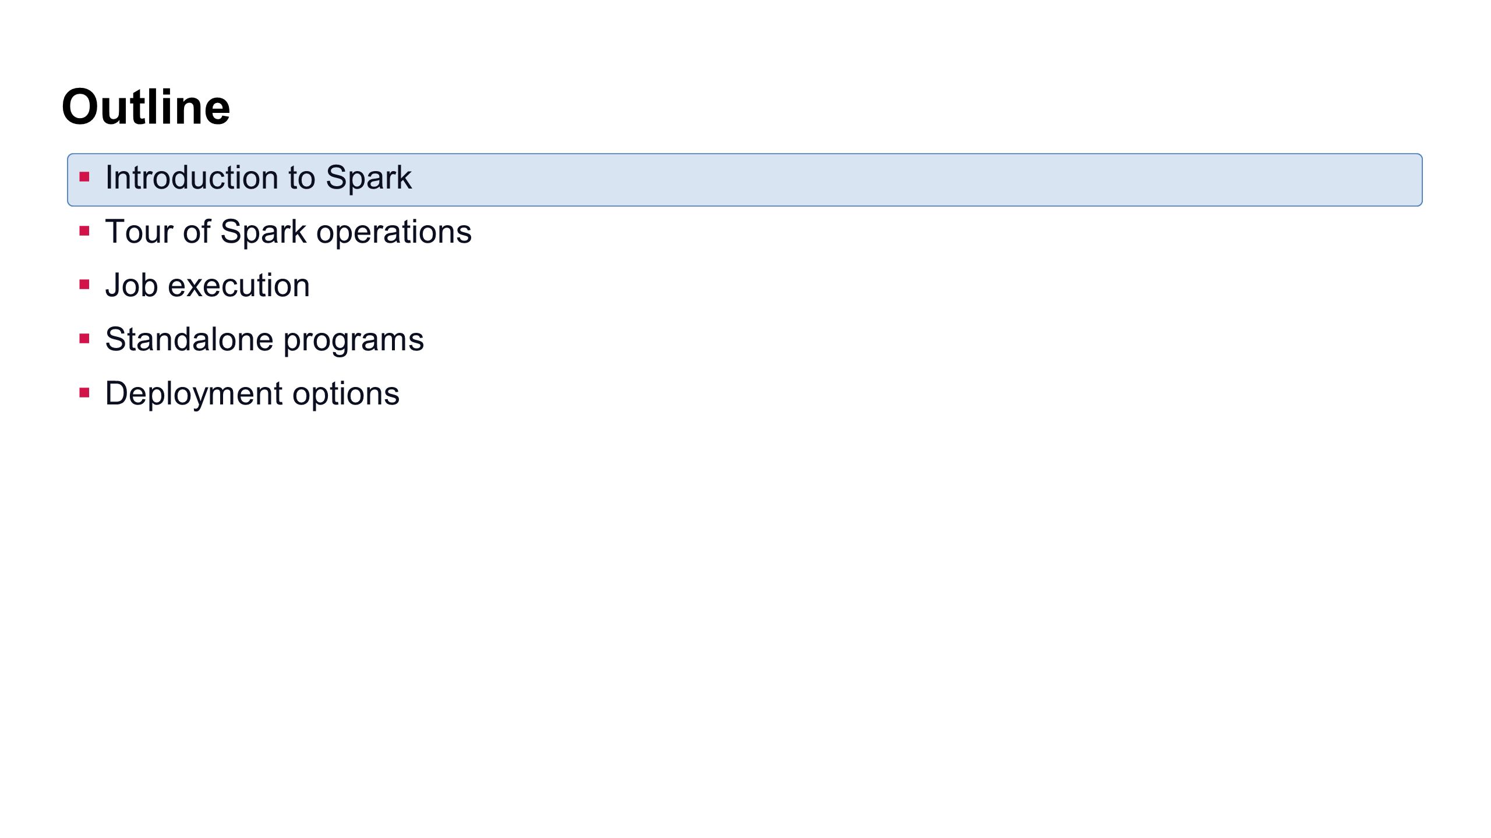Click the word options in the last bullet
Screen dimensions: 1491x838
pyautogui.click(x=346, y=395)
